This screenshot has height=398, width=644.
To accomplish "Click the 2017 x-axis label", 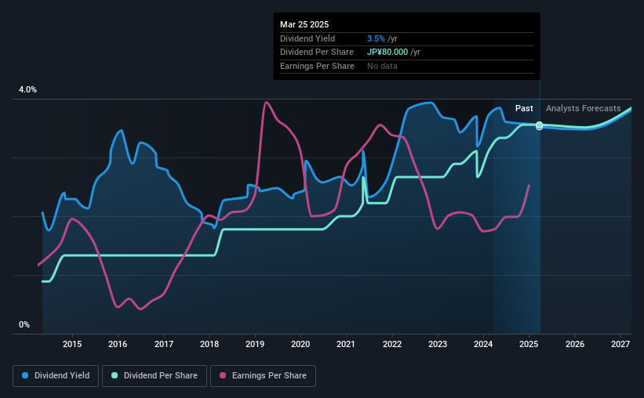I will (x=163, y=344).
